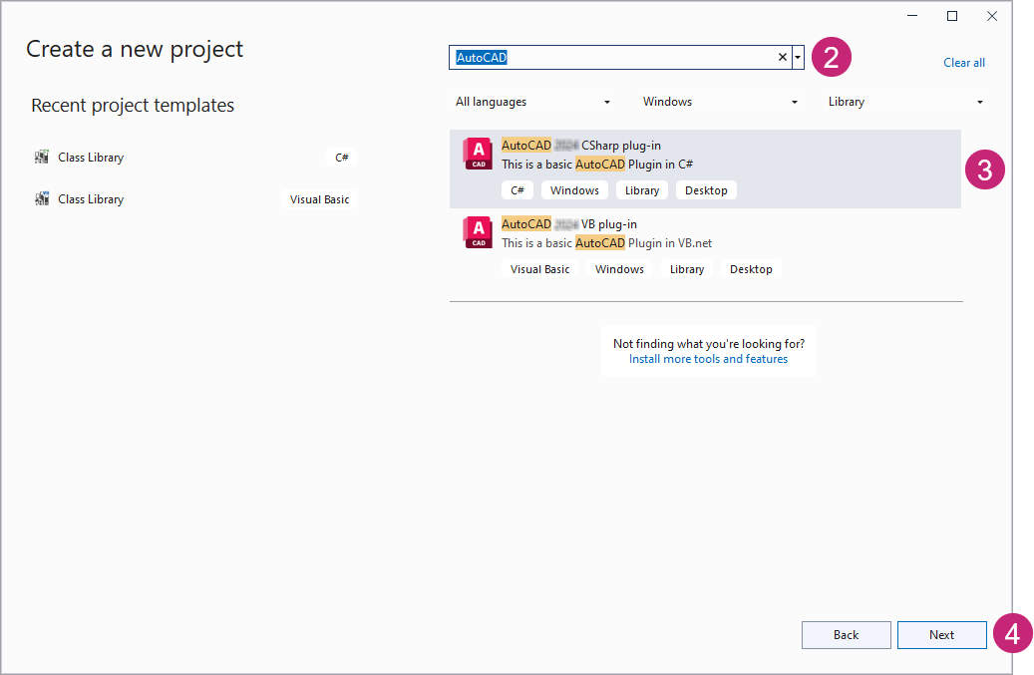1034x675 pixels.
Task: Click the Visual Basic Class Library template icon
Action: [42, 198]
